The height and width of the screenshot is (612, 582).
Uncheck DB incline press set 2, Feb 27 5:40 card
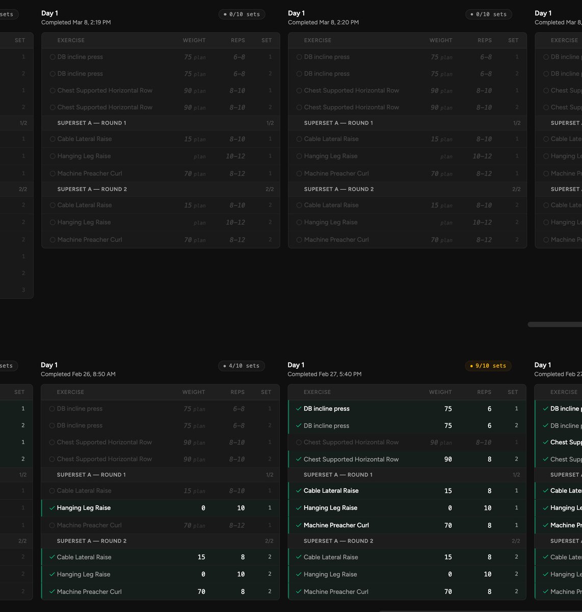299,426
